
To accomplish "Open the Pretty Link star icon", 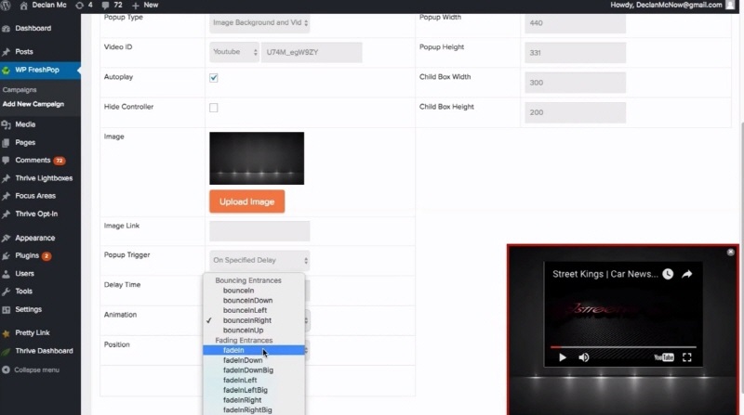I will (x=7, y=333).
